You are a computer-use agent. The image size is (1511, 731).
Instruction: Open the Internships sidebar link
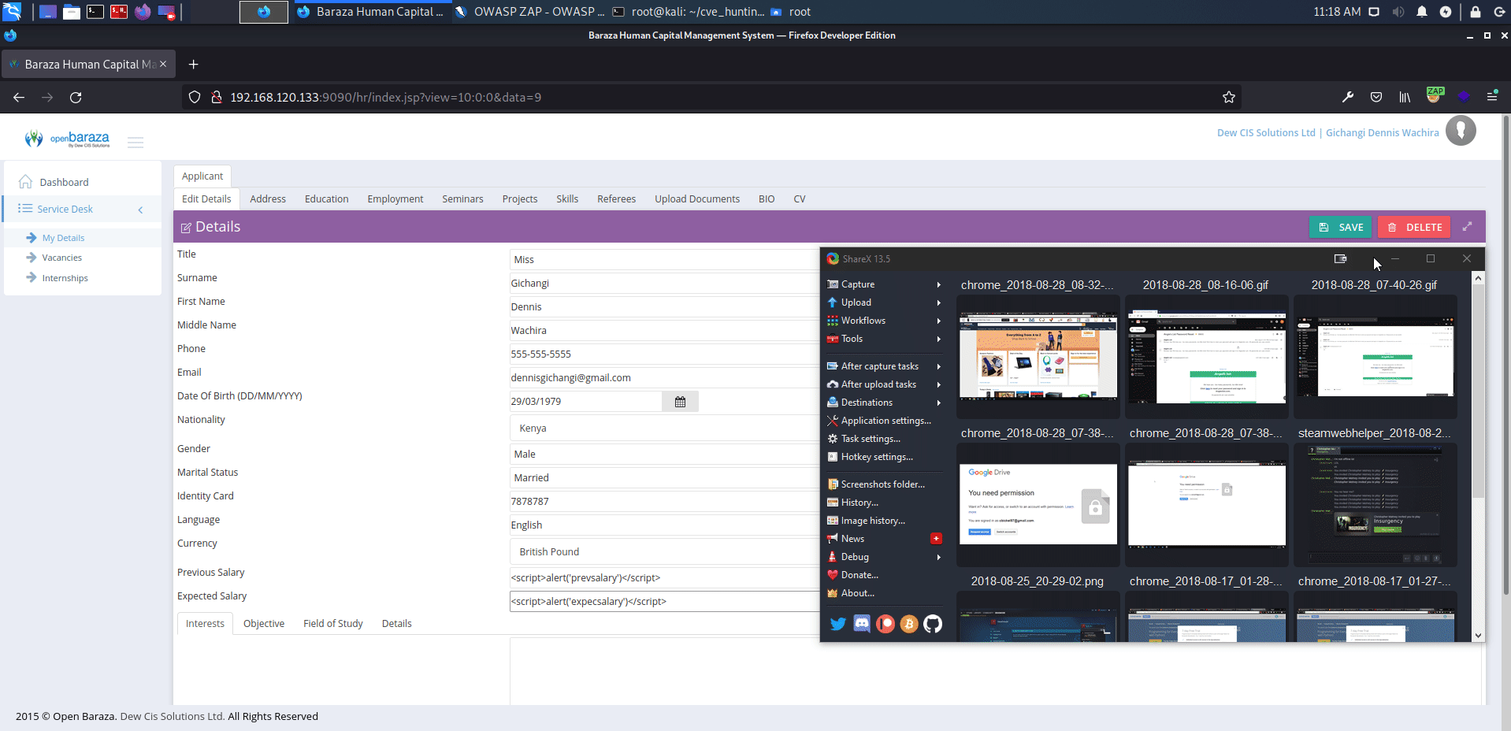pyautogui.click(x=65, y=278)
